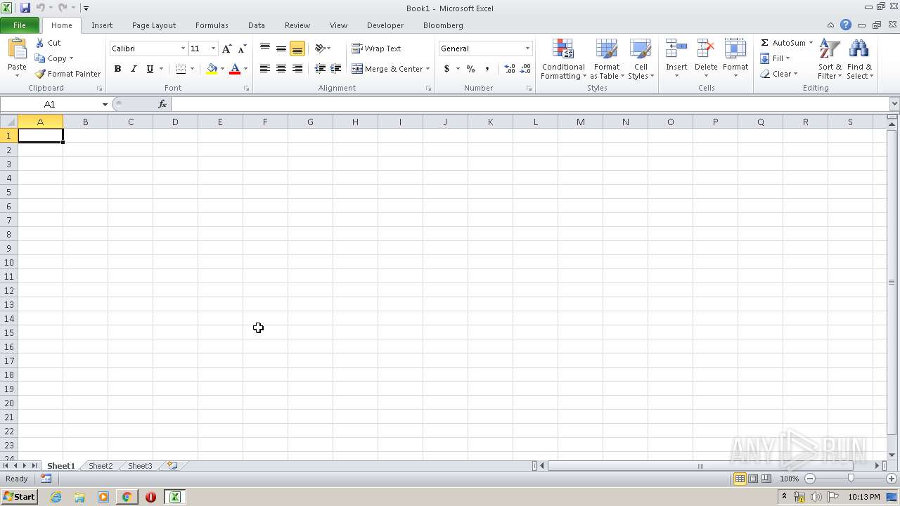
Task: Insert new worksheet tab icon
Action: point(172,465)
